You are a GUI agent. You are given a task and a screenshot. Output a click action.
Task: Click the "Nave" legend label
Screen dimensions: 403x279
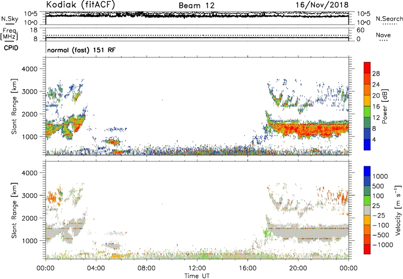(383, 35)
